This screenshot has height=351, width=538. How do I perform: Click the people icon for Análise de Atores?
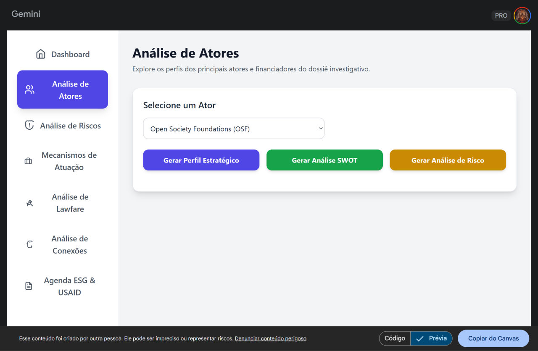(29, 89)
